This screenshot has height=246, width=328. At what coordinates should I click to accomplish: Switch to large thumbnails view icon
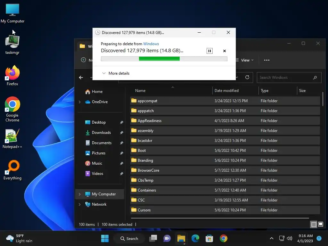click(320, 225)
